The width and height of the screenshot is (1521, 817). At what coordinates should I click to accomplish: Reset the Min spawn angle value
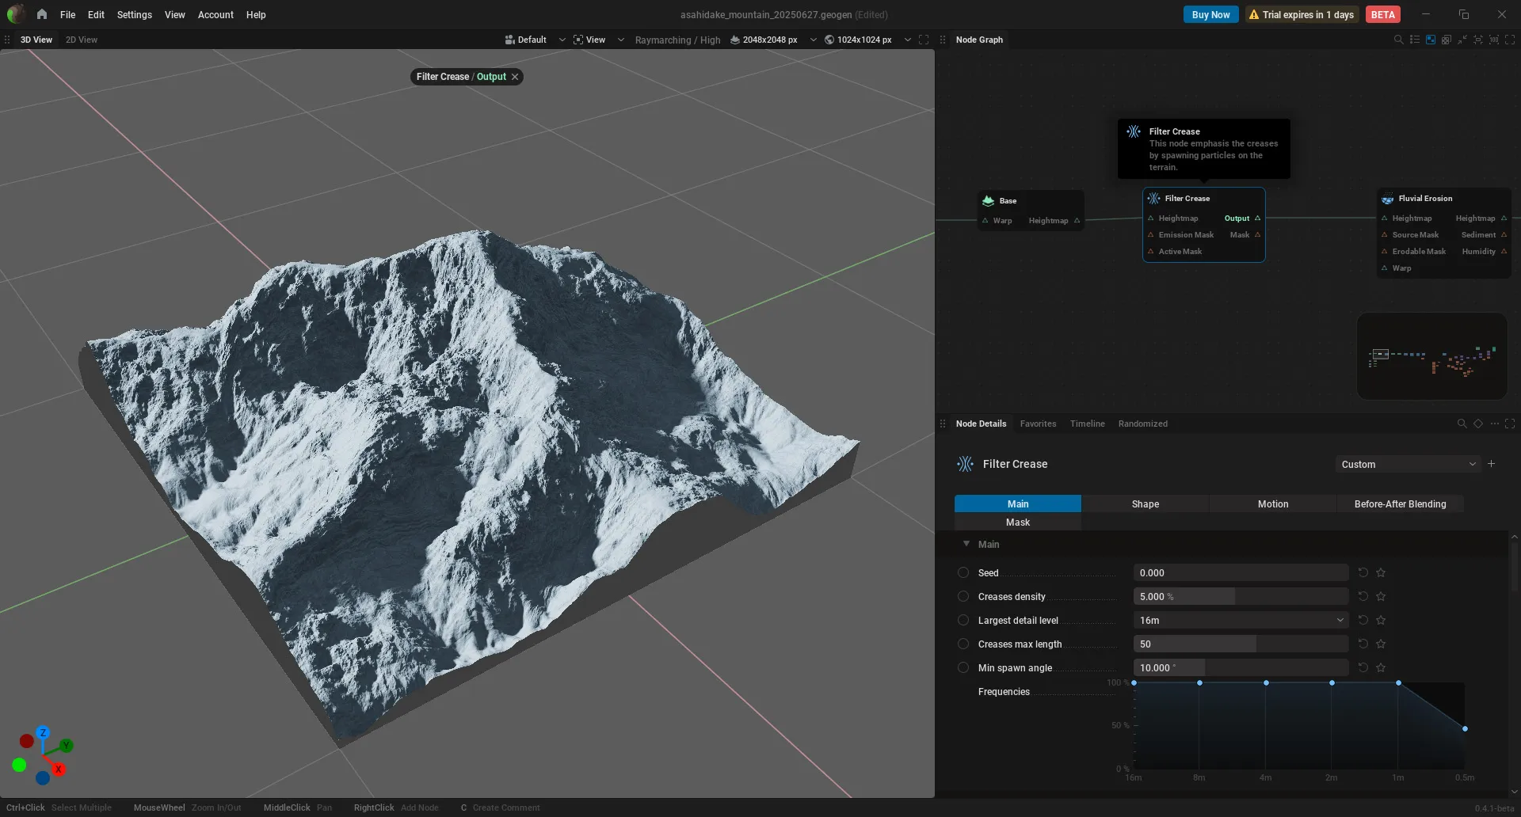click(x=1363, y=667)
